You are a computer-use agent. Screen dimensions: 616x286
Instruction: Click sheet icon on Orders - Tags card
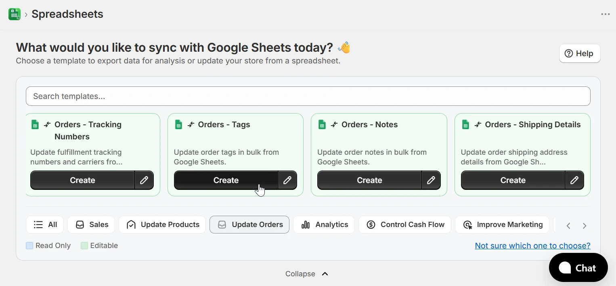(x=178, y=125)
